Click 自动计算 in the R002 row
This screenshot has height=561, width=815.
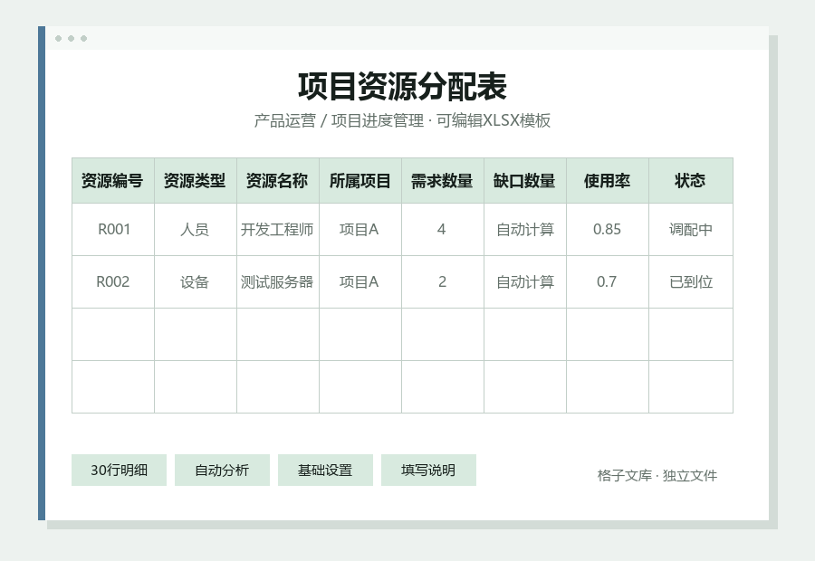point(525,282)
